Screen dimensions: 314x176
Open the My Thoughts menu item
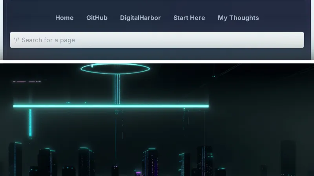click(x=238, y=18)
